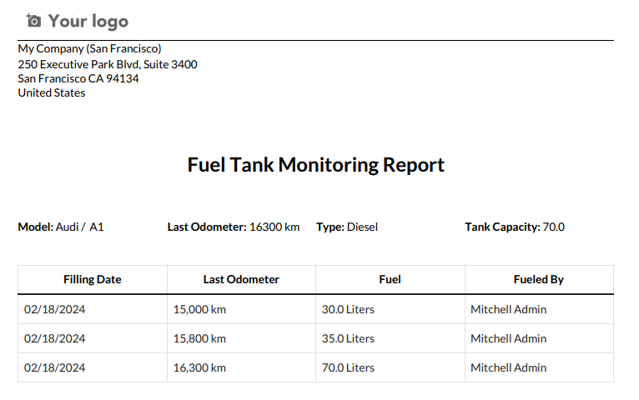Click 'Last Odometer: 16300 km' summary field
The image size is (639, 400).
pyautogui.click(x=234, y=227)
